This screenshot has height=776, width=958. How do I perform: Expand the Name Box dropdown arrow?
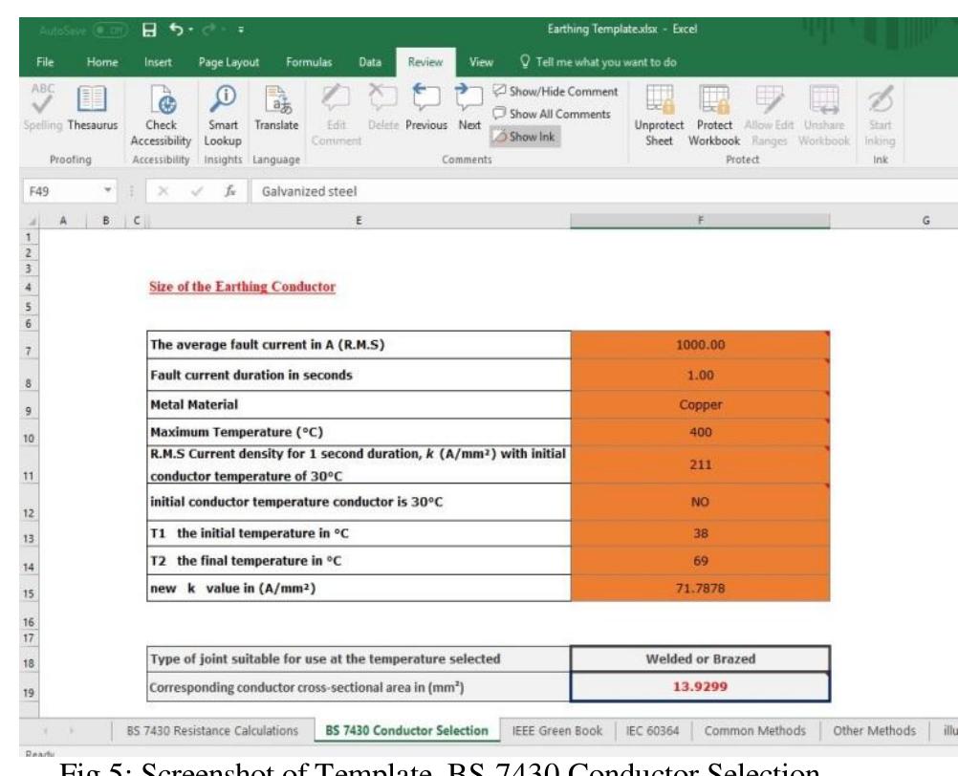click(x=107, y=190)
